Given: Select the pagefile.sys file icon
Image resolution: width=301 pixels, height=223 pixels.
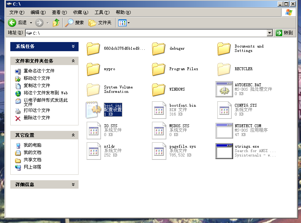Looking at the screenshot, I should (x=159, y=151).
